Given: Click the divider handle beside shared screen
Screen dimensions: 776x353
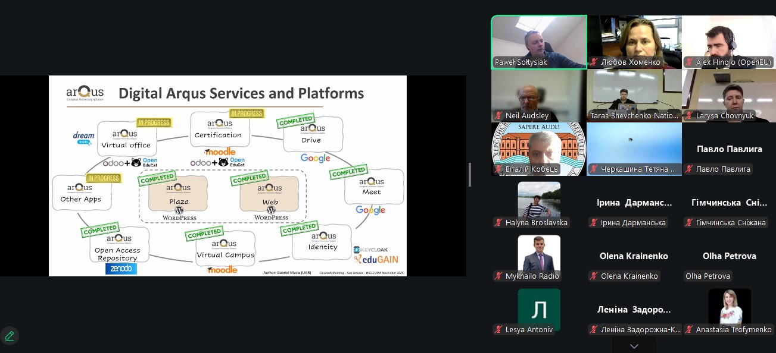Looking at the screenshot, I should click(470, 175).
